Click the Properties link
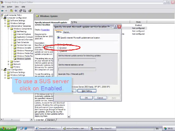175x131 pixels. 45,30
